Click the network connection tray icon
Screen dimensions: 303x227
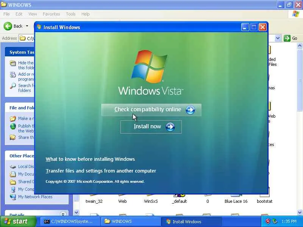(275, 222)
